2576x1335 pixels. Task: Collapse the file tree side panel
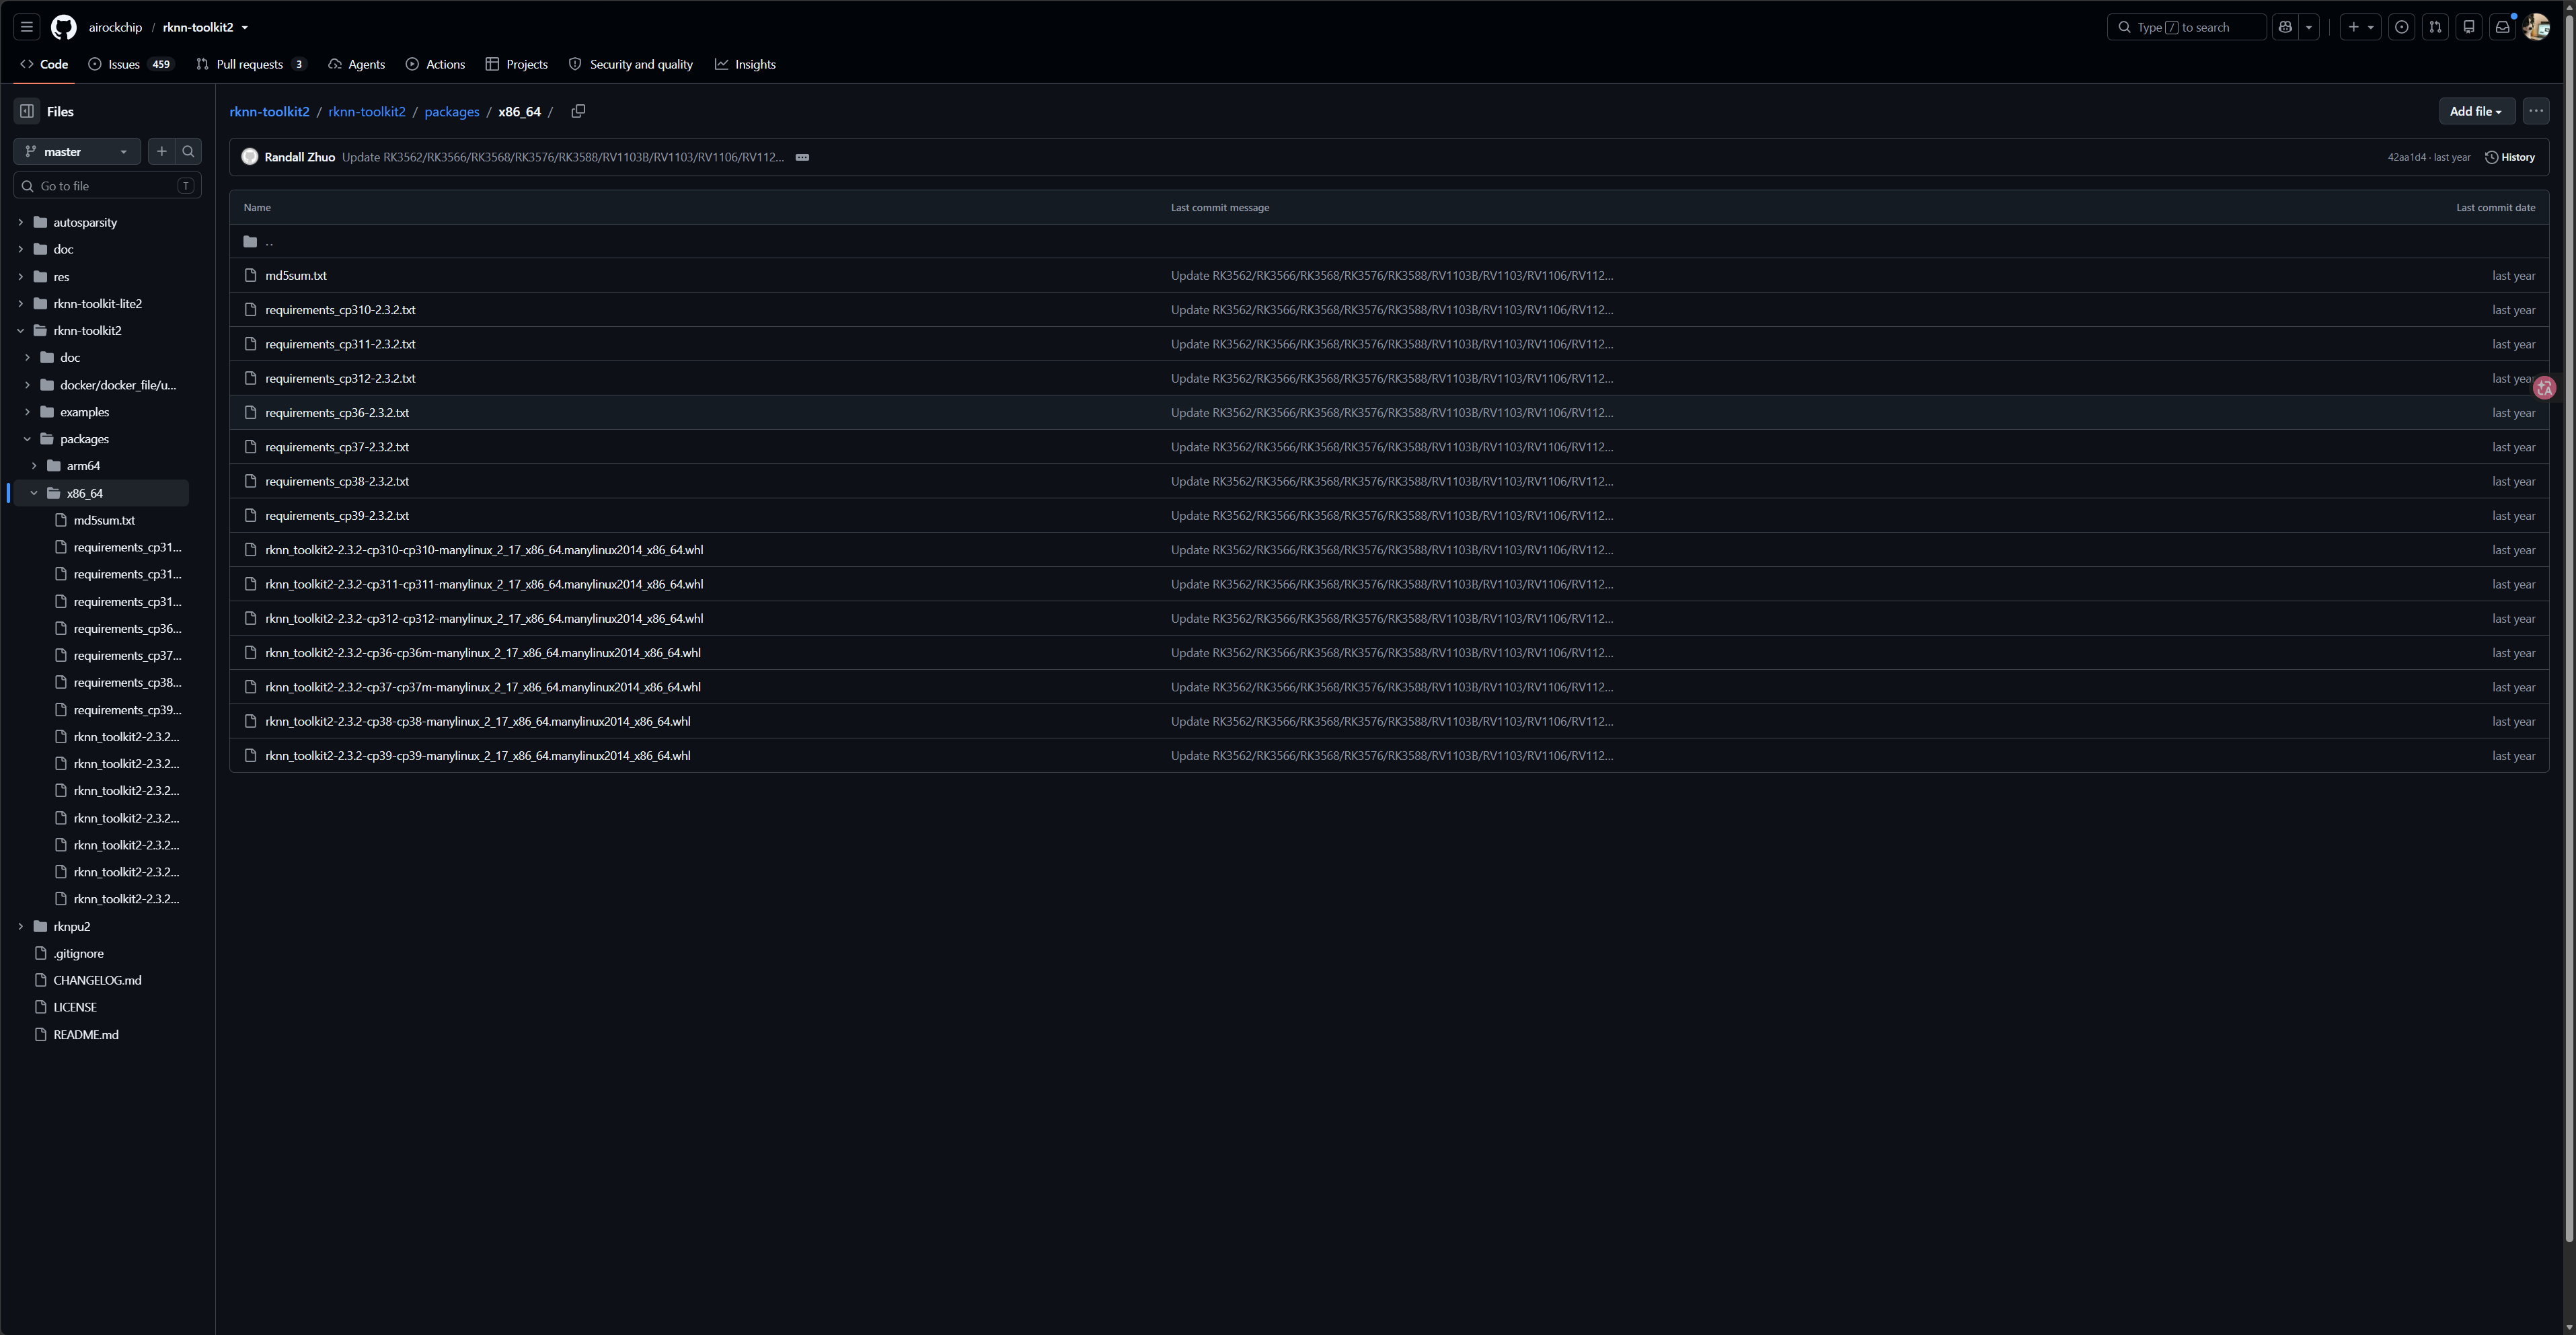[x=27, y=111]
